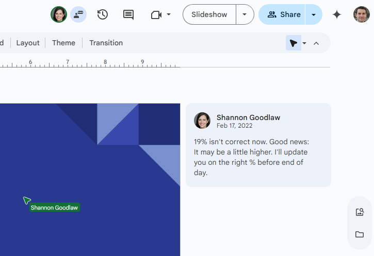This screenshot has height=256, width=374.
Task: Open the Layout menu
Action: [28, 43]
